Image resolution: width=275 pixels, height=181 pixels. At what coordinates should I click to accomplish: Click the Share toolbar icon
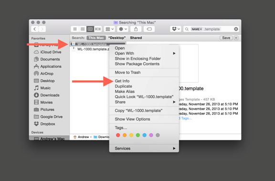pos(136,29)
